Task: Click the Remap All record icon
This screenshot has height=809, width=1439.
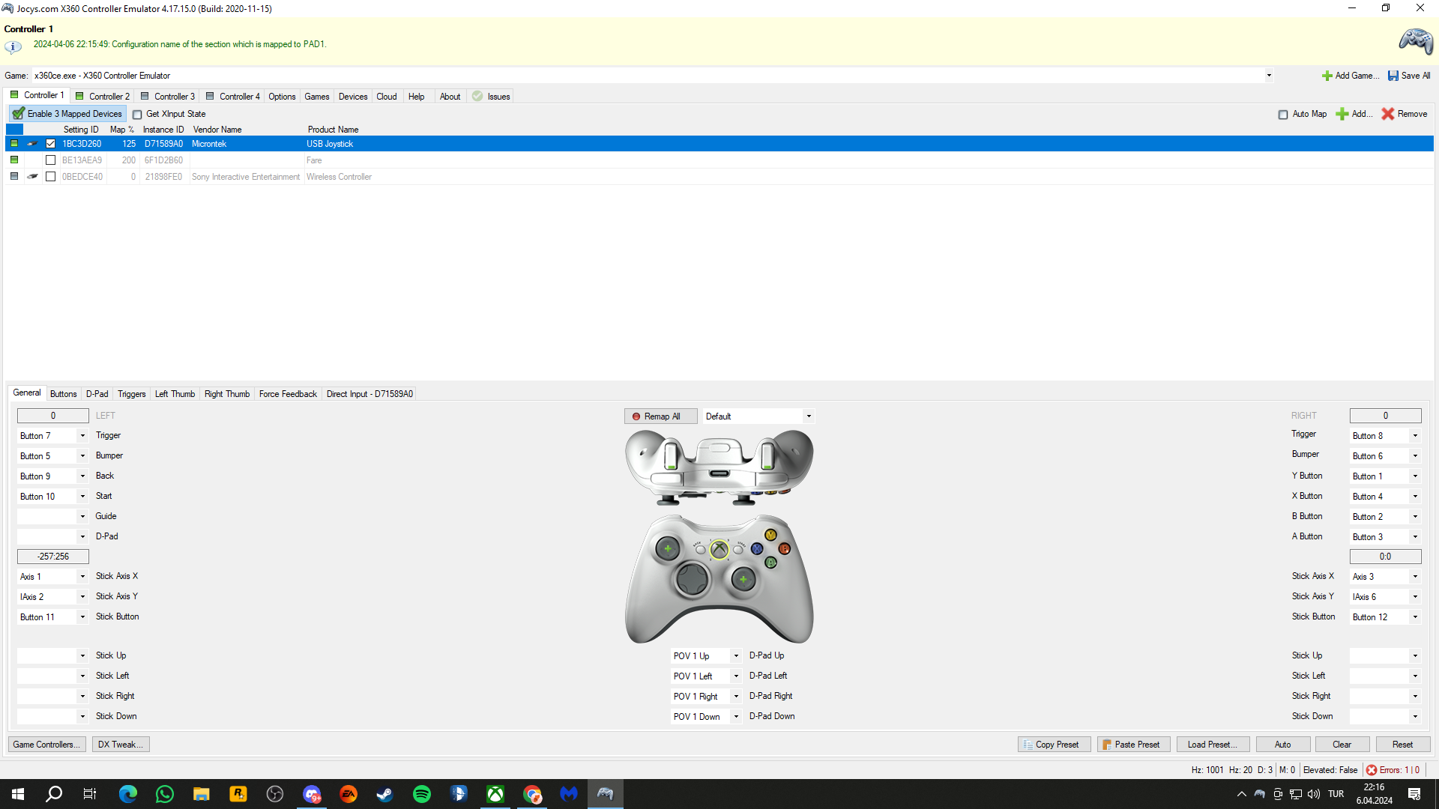Action: [x=636, y=416]
